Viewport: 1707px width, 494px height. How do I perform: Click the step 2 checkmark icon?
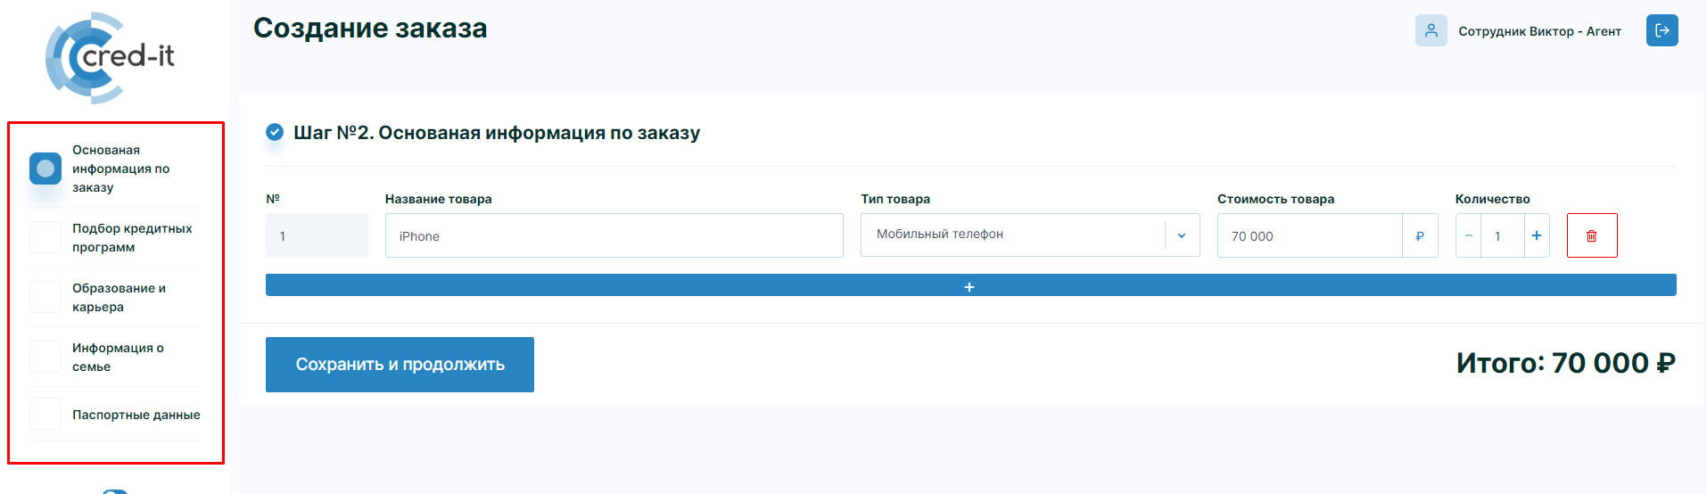point(275,133)
